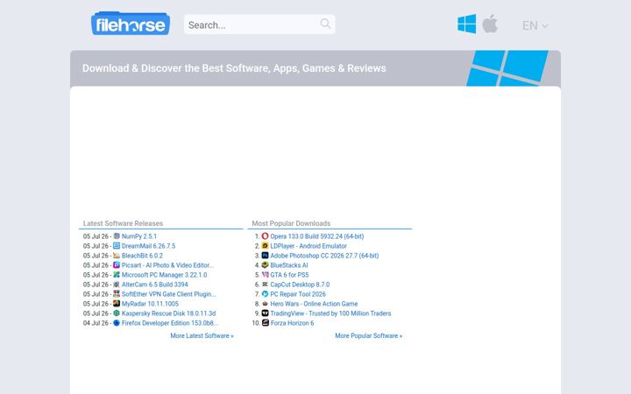The width and height of the screenshot is (631, 394).
Task: Click the PC Repair Tool icon
Action: (266, 294)
